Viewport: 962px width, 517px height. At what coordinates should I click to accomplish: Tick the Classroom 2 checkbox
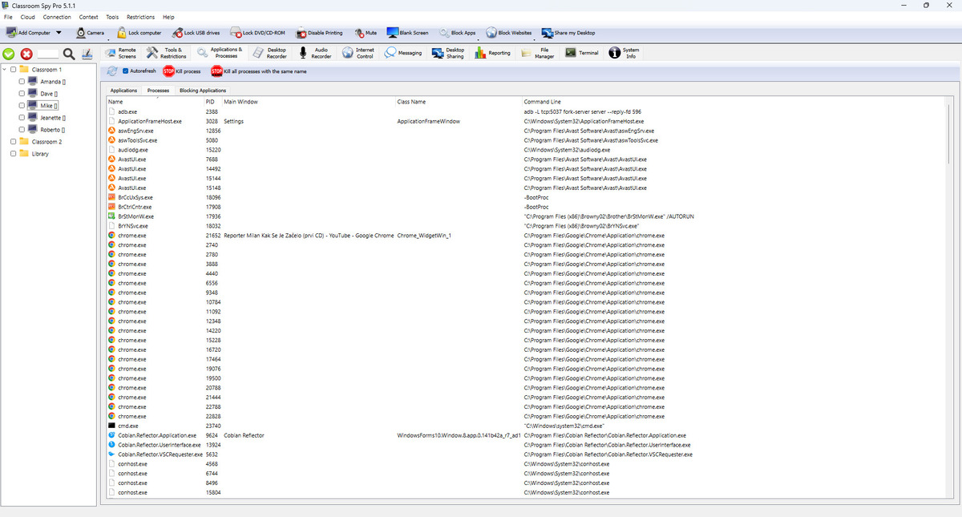click(13, 142)
